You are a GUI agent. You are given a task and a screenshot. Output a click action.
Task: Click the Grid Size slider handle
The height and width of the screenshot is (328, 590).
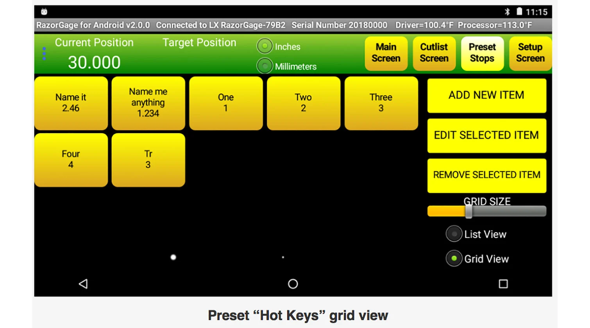tap(468, 212)
